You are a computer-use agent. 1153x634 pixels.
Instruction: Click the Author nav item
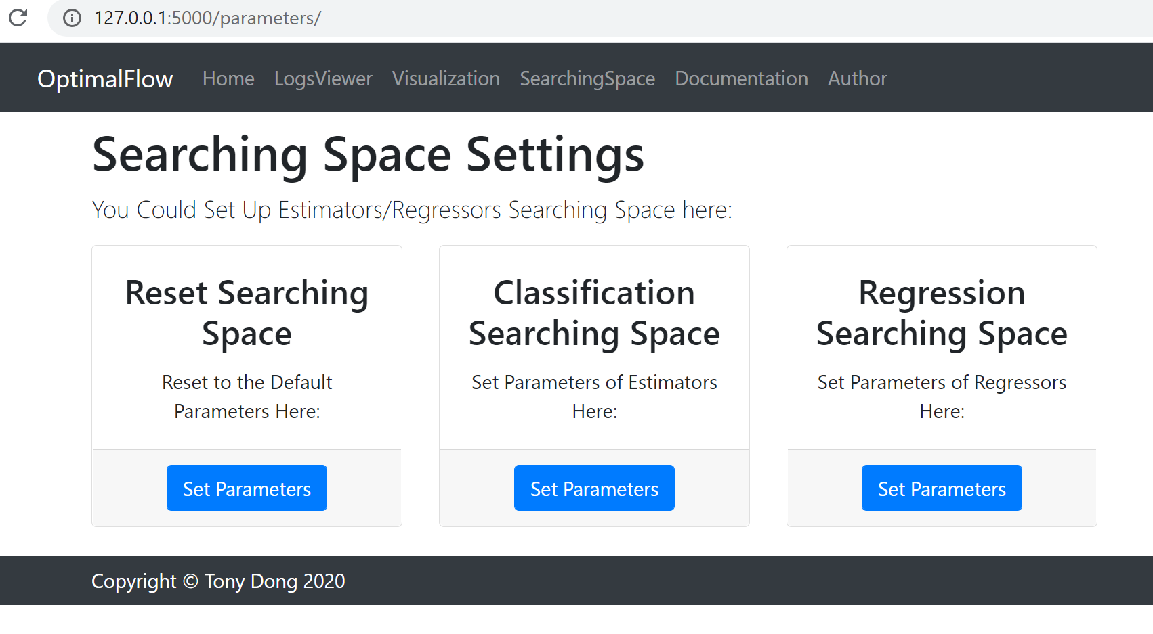857,78
